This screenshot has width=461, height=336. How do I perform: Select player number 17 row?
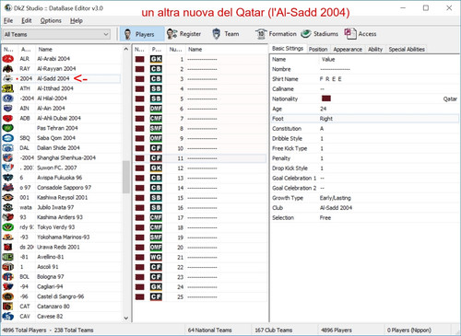(x=200, y=217)
